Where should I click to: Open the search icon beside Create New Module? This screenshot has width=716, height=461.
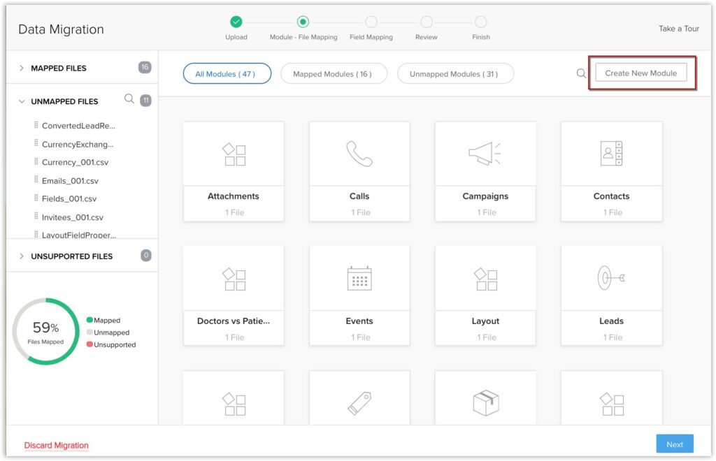click(x=580, y=72)
